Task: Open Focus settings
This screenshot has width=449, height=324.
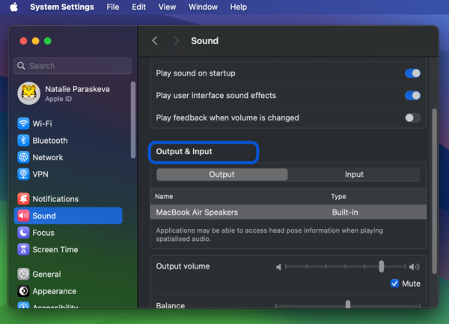Action: pos(68,233)
